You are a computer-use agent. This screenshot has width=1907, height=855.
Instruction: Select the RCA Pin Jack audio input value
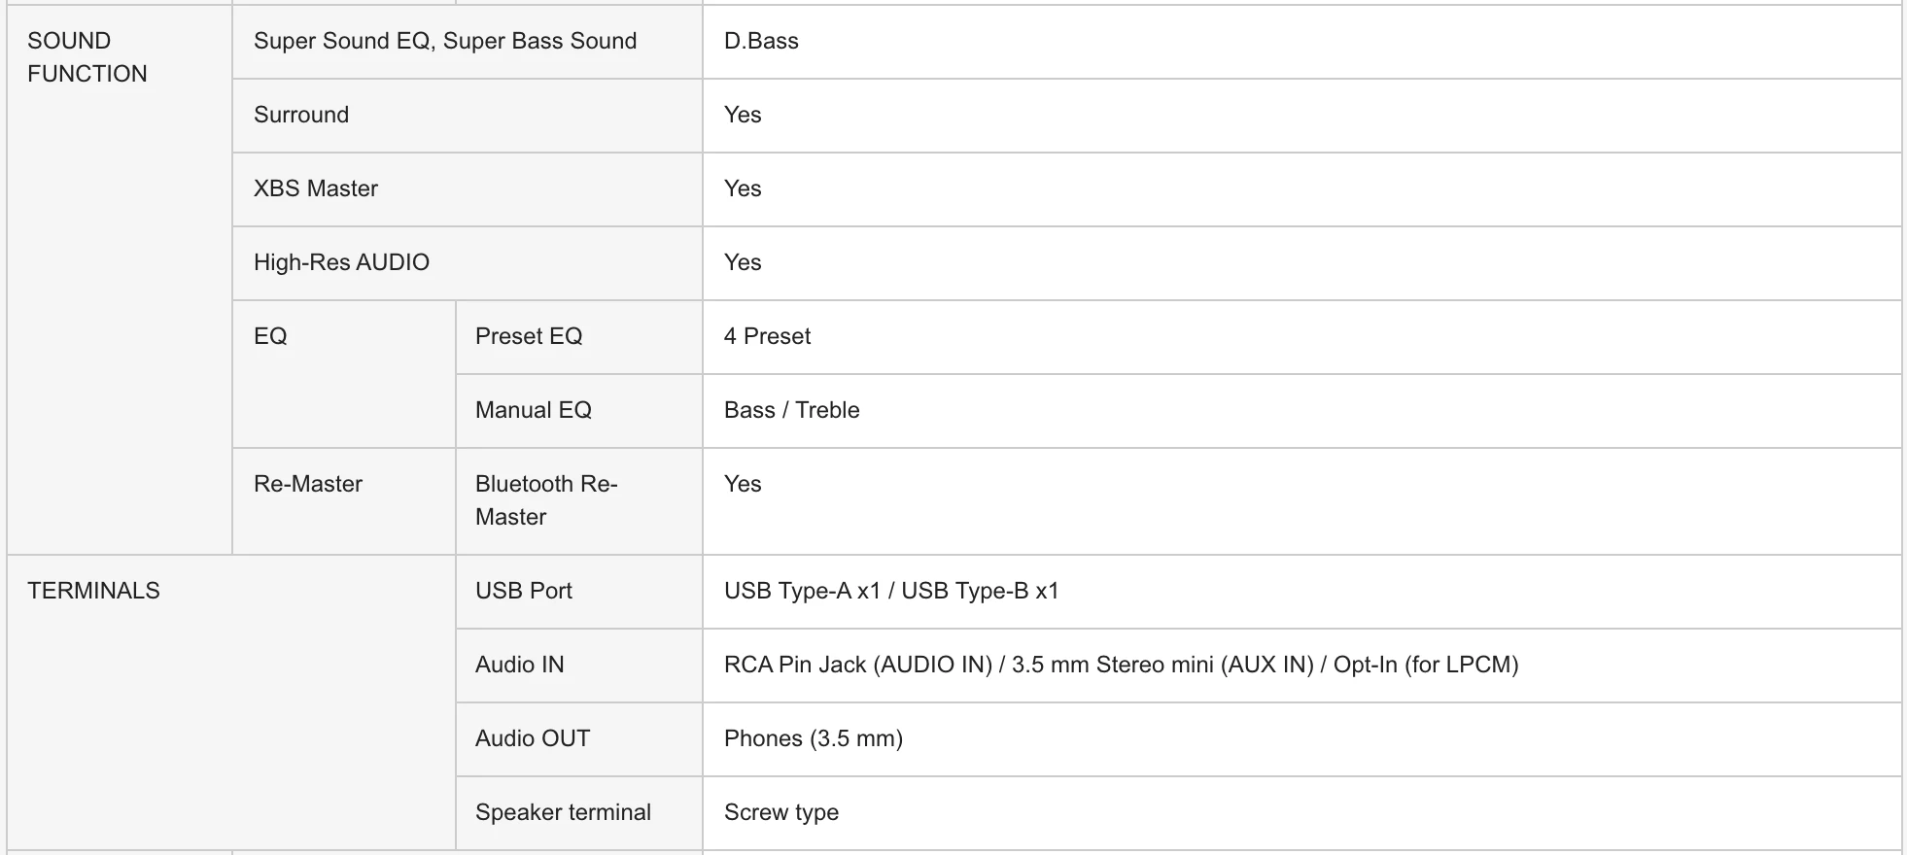pyautogui.click(x=1122, y=665)
